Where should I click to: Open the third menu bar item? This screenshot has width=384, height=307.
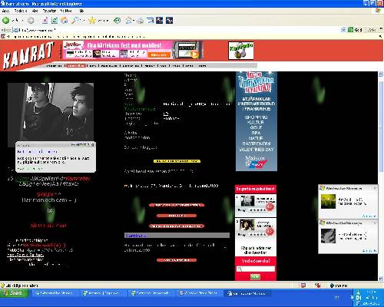pyautogui.click(x=35, y=11)
